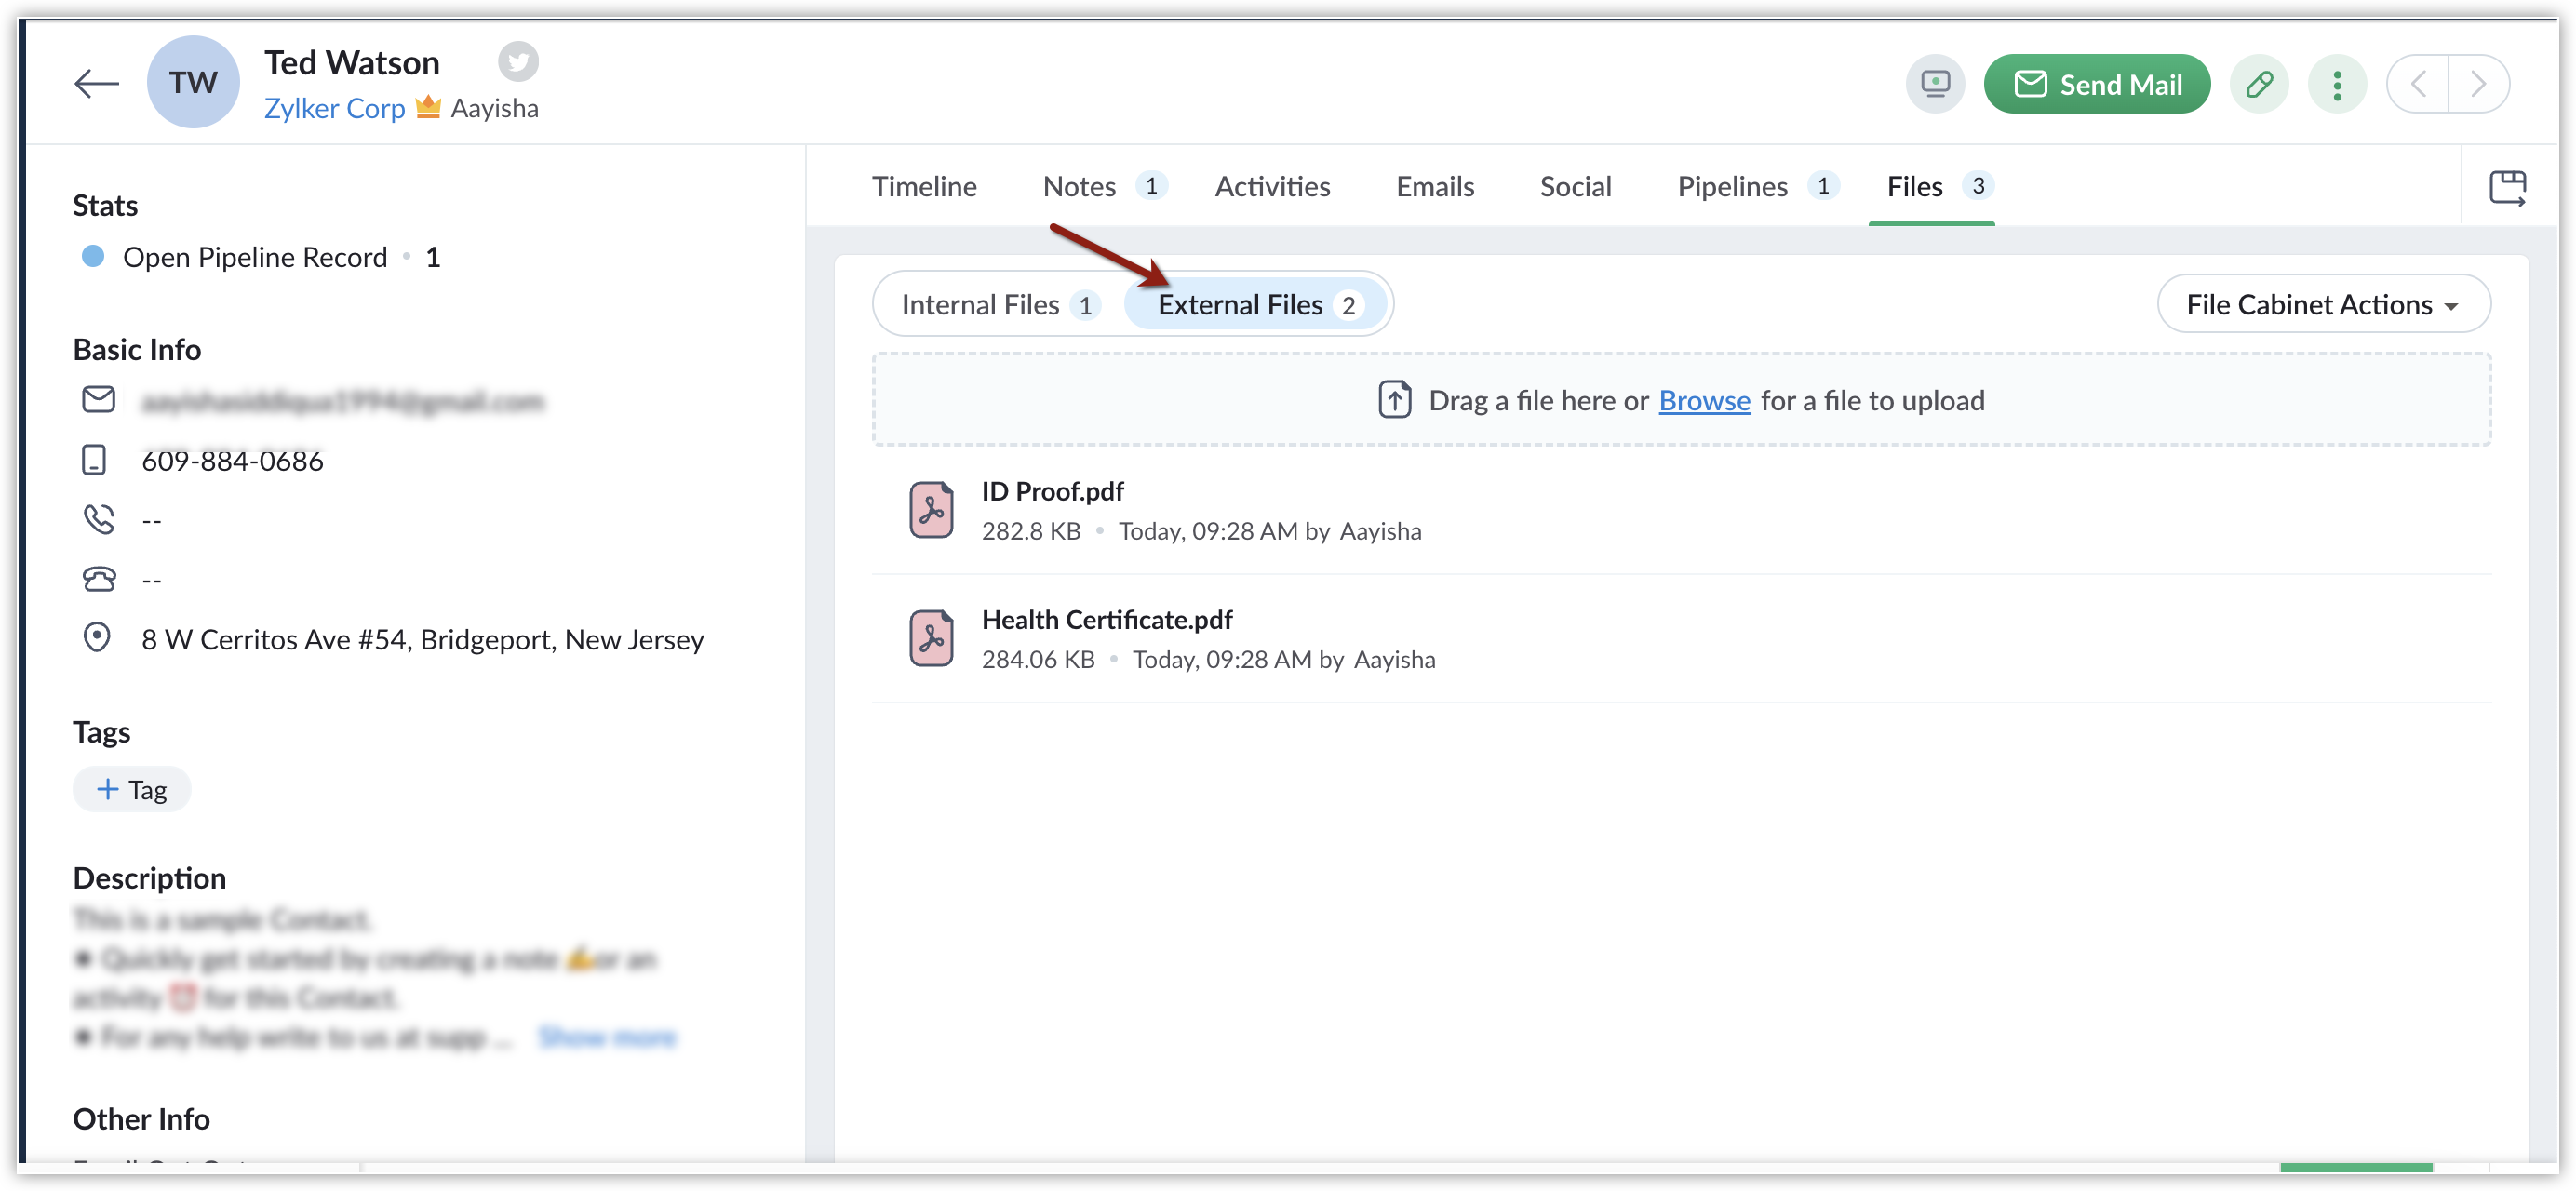Click the blurred email address in Basic Info
The image size is (2576, 1191).
point(343,401)
